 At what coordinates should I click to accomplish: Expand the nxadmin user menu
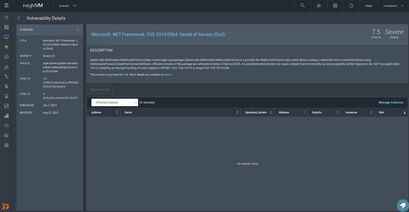point(393,6)
